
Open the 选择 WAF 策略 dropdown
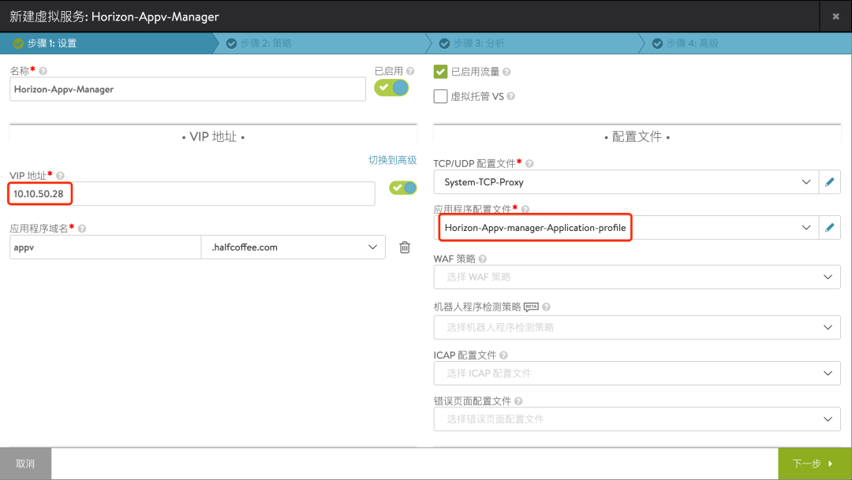pyautogui.click(x=637, y=277)
